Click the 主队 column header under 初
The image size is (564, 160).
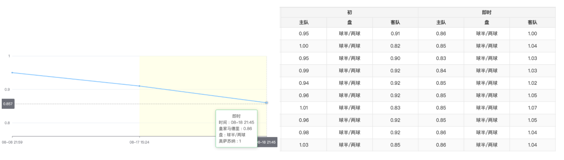click(304, 23)
